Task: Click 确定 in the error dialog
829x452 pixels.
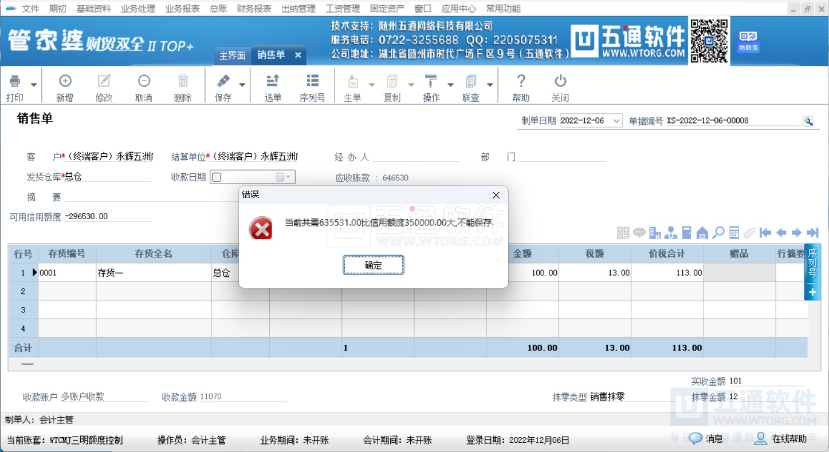Action: click(373, 265)
